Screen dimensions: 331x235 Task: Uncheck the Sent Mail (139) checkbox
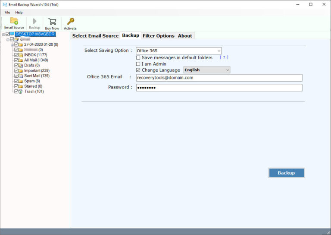click(x=16, y=76)
